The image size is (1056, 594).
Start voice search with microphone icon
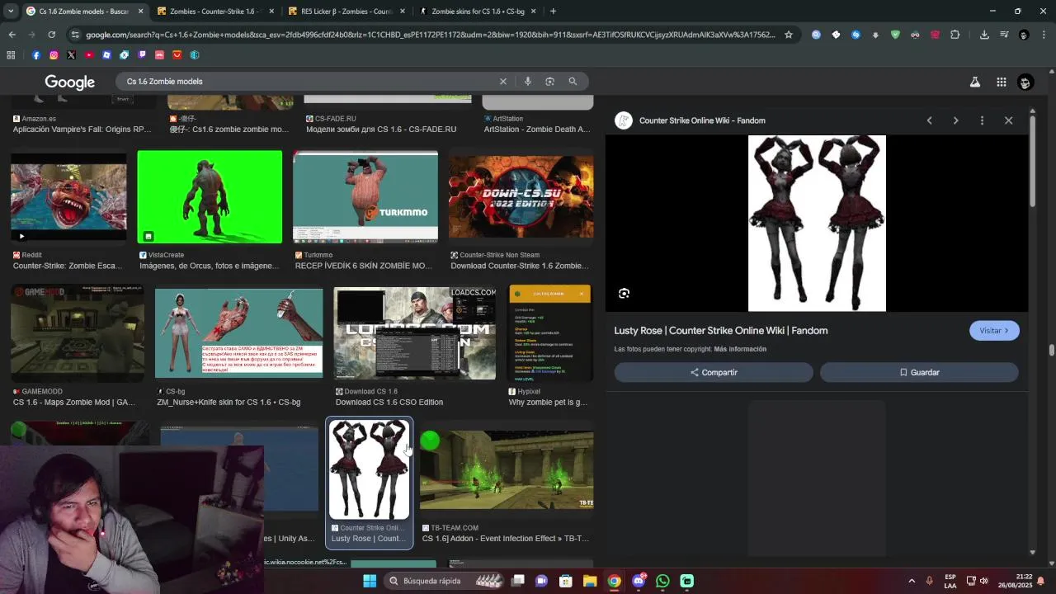click(527, 82)
